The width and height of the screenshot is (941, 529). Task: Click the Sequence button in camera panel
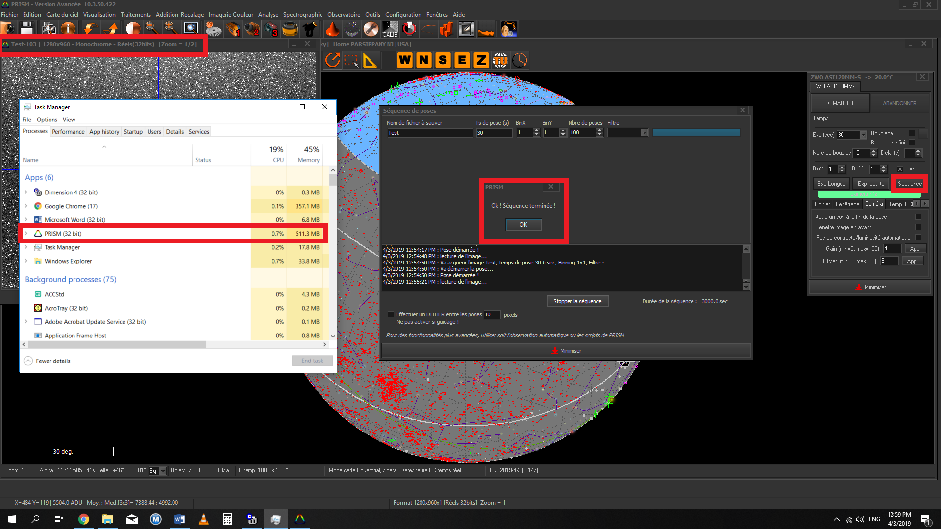910,184
